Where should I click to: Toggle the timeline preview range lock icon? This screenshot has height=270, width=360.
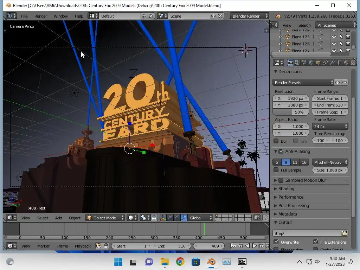(106, 246)
